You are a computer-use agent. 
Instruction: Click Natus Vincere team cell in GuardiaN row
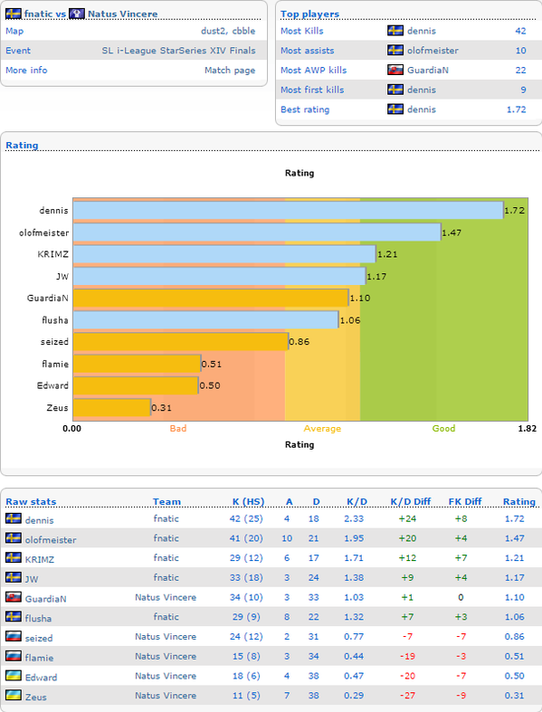tap(166, 597)
